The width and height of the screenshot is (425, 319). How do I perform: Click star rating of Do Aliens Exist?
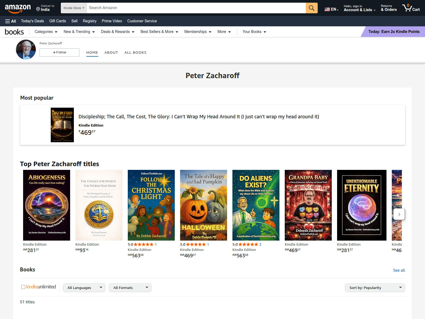click(248, 244)
